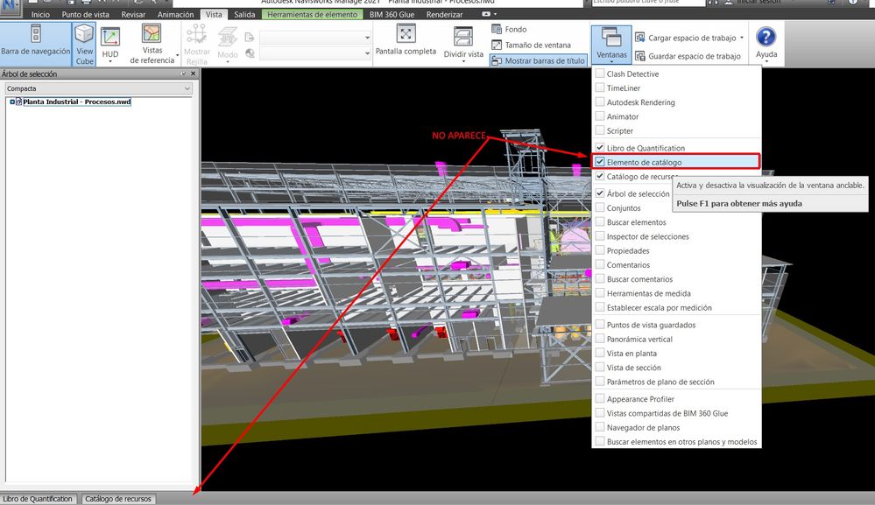The width and height of the screenshot is (875, 505).
Task: Show the Propiedades window
Action: 600,251
